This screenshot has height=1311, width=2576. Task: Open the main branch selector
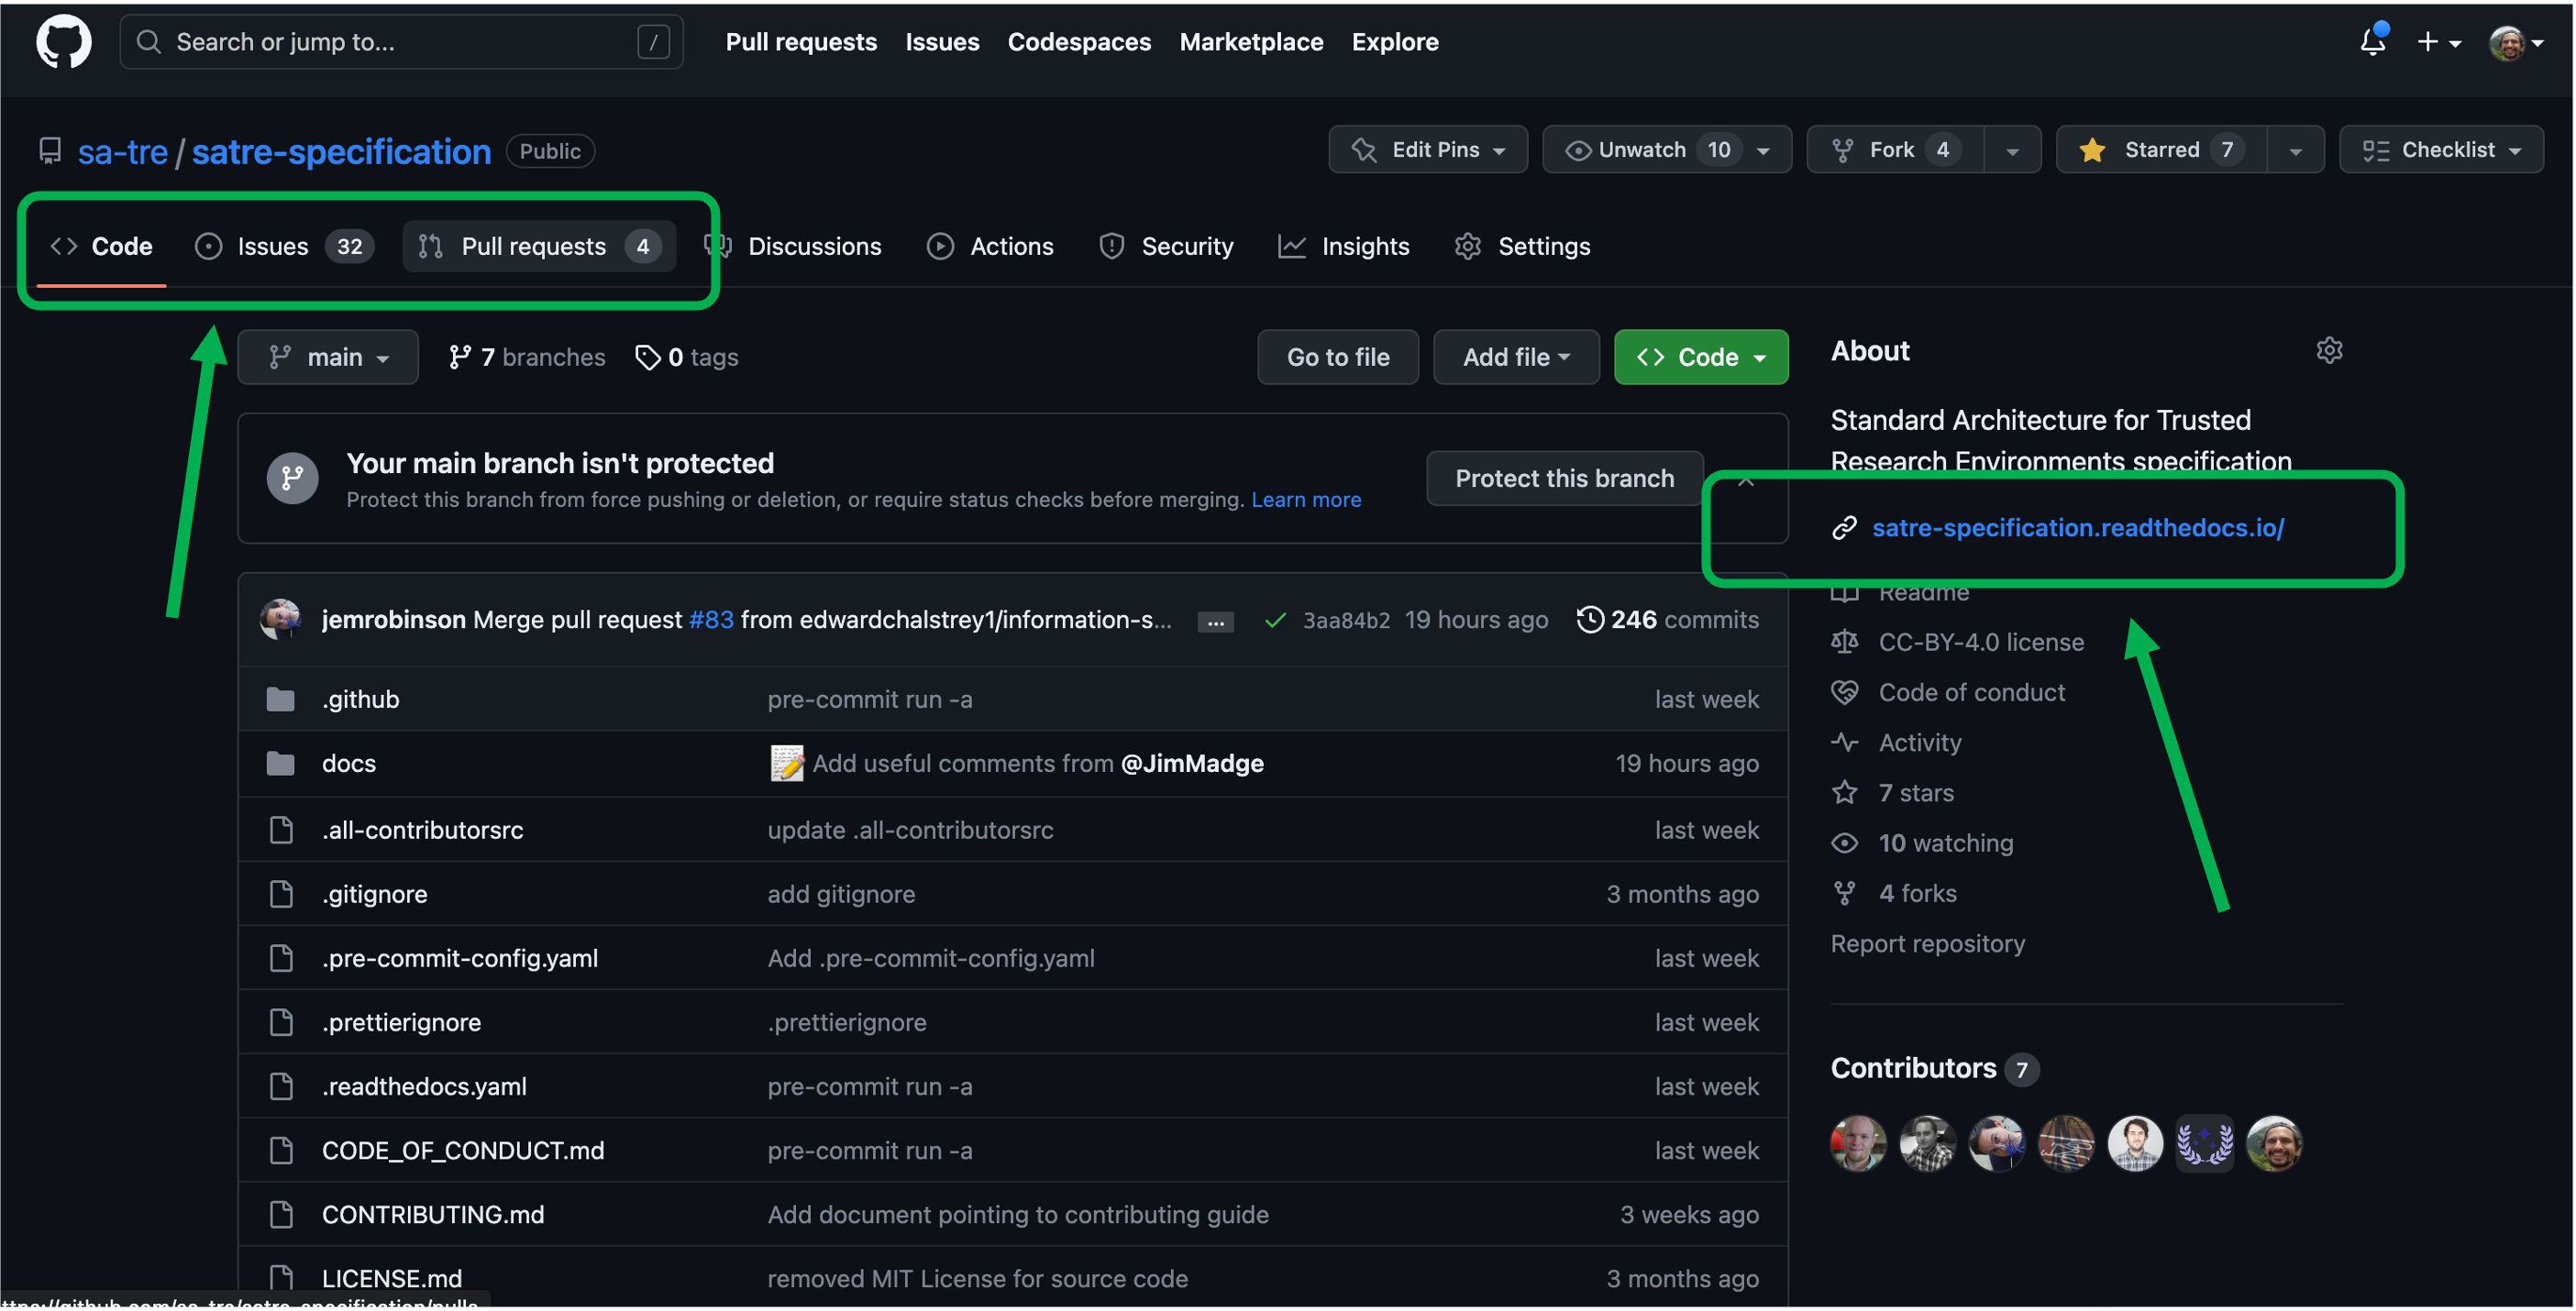click(328, 357)
